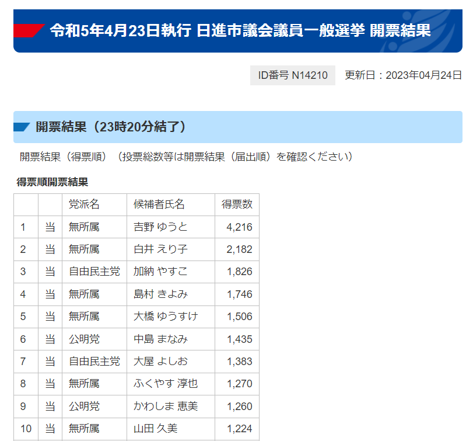Click the vote count 1,746
This screenshot has width=473, height=441.
point(239,294)
